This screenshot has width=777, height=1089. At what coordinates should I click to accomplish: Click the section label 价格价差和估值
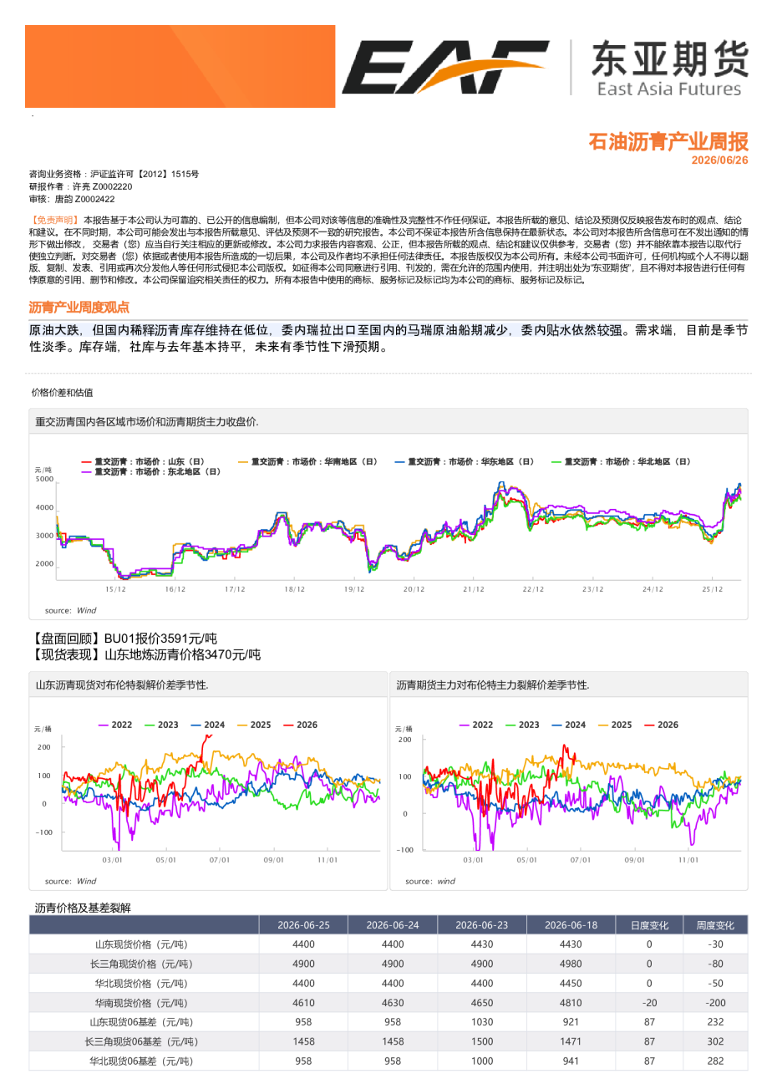pos(62,393)
